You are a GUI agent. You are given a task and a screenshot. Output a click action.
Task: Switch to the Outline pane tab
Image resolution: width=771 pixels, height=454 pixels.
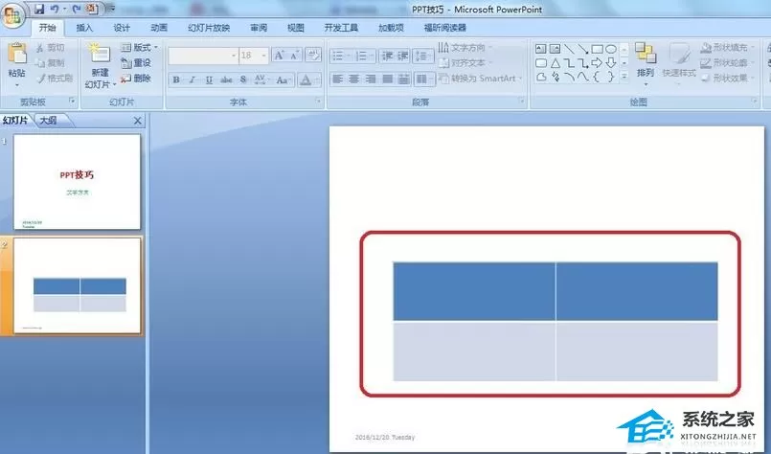click(48, 121)
